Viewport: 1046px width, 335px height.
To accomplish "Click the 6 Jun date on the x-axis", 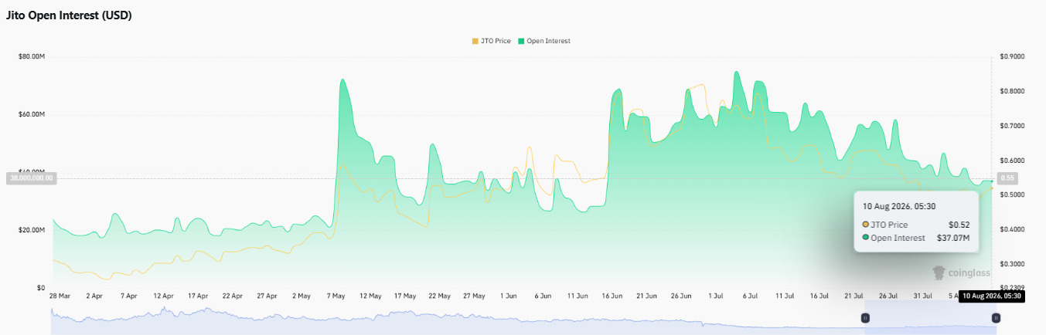I will (x=543, y=296).
